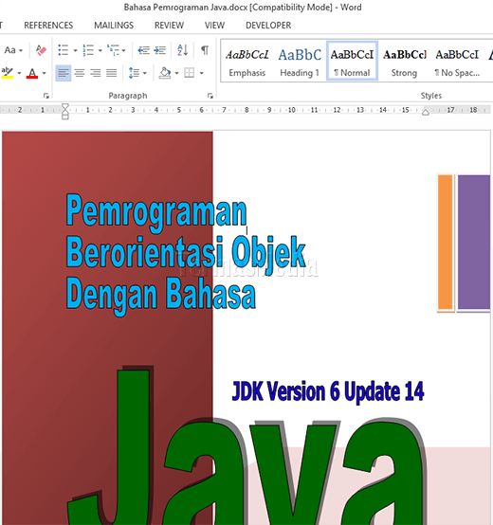
Task: Justify the paragraph text
Action: coord(112,73)
